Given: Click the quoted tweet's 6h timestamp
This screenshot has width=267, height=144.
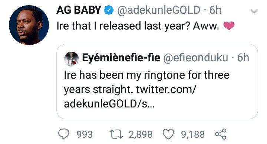Looking at the screenshot, I should point(243,58).
